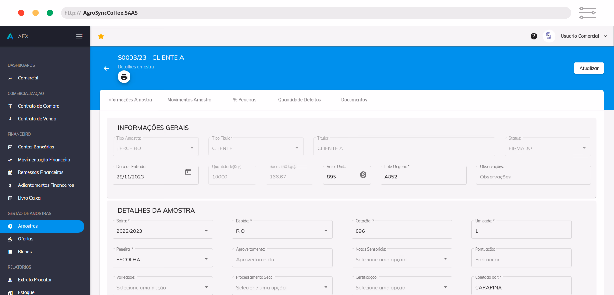Mark page with the favorite star
614x295 pixels.
(101, 36)
